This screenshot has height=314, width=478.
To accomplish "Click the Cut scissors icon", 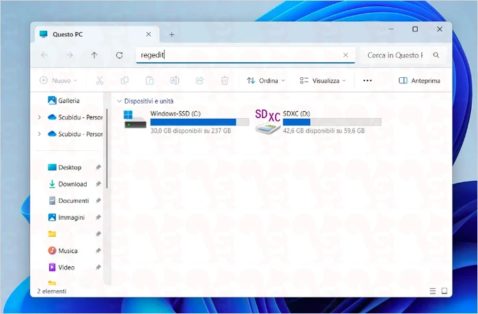I will click(99, 81).
